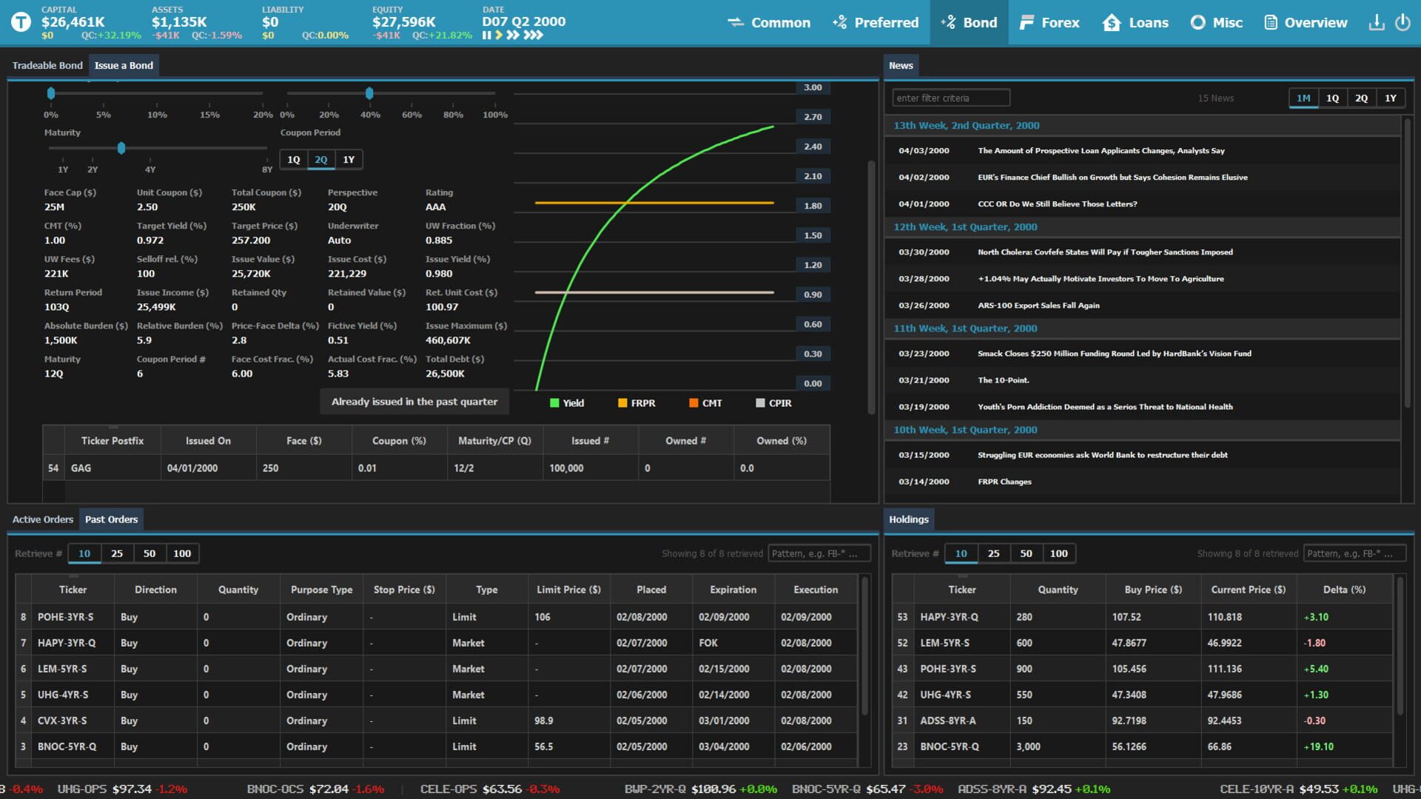Open the Loans section via house icon
The image size is (1421, 799).
point(1111,22)
